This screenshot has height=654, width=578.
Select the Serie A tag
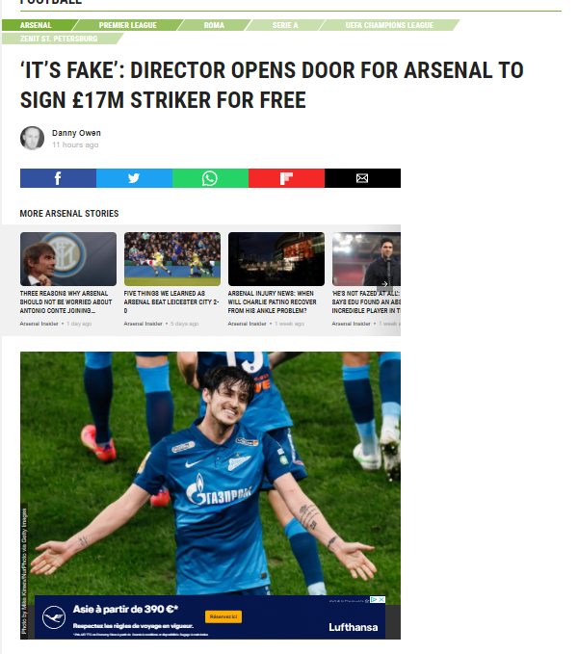click(x=285, y=25)
